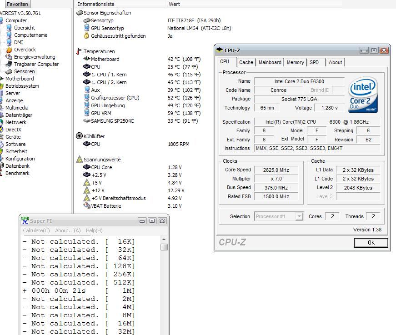Click the Energieverwaltung icon
The image size is (396, 335).
pos(9,57)
